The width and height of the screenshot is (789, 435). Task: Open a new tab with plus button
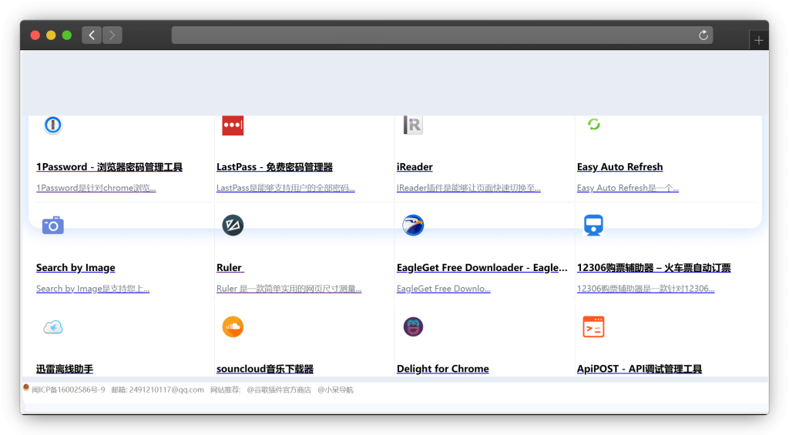[x=759, y=41]
